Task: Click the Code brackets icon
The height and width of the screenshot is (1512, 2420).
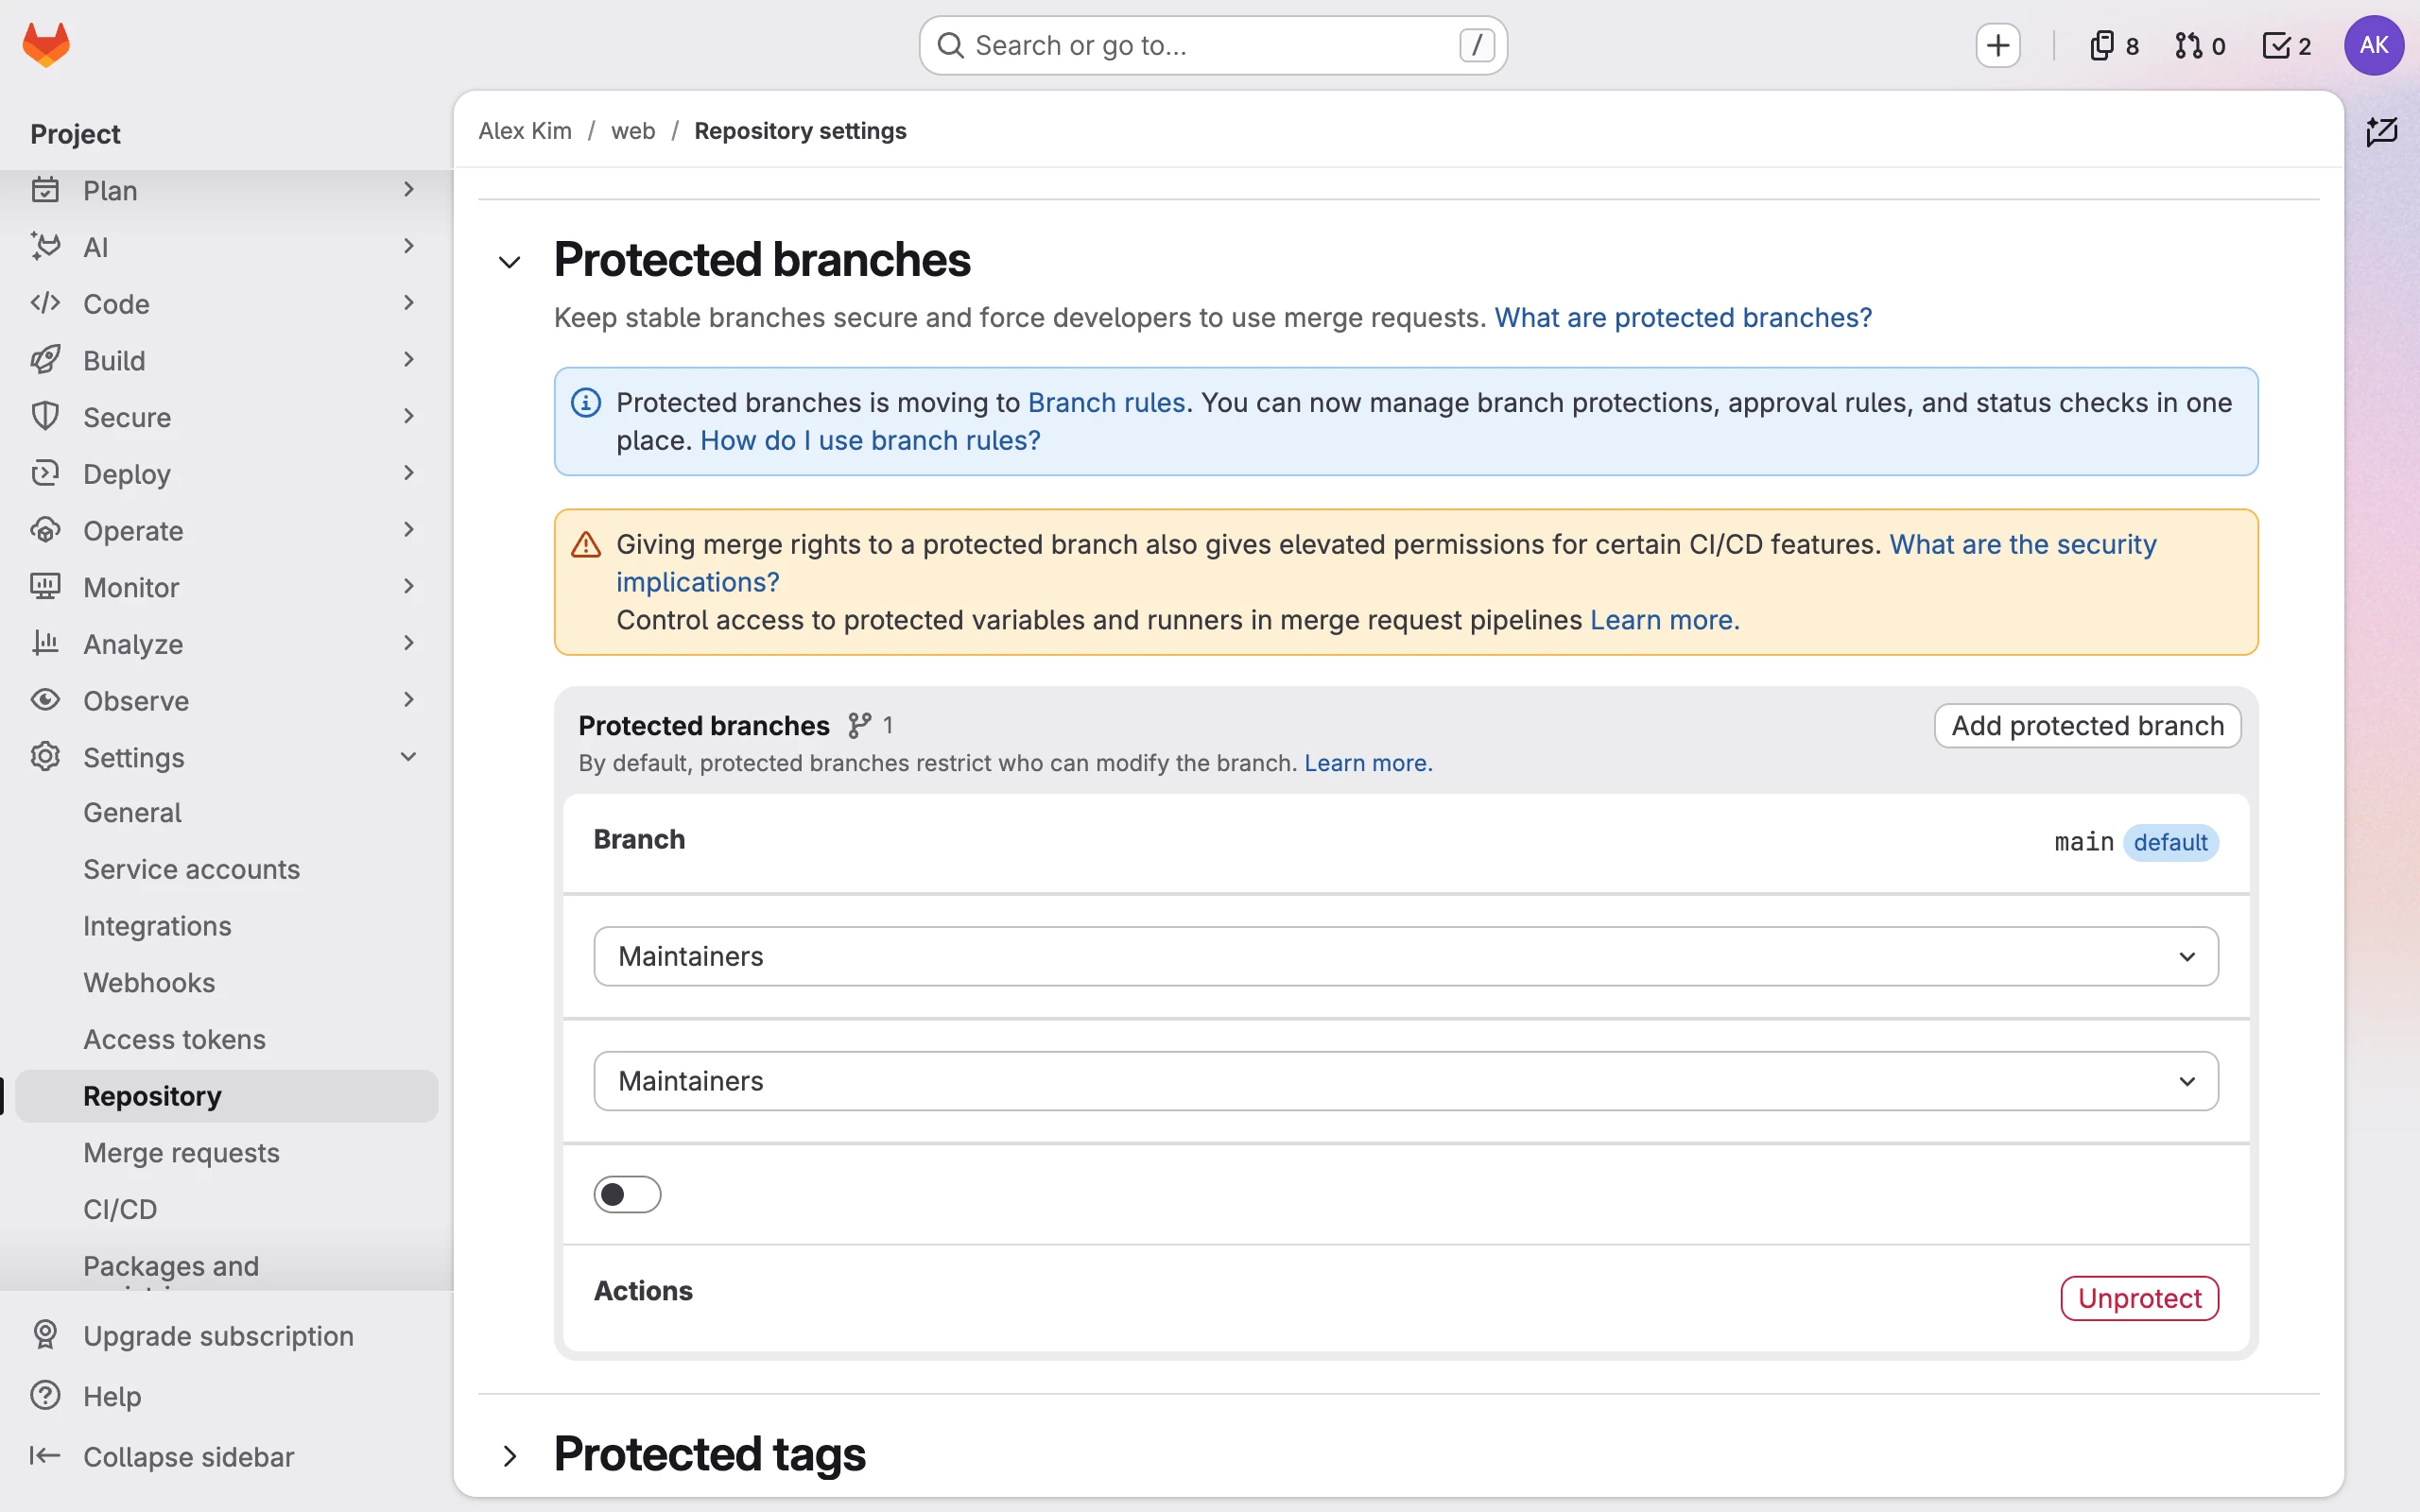Action: point(45,303)
